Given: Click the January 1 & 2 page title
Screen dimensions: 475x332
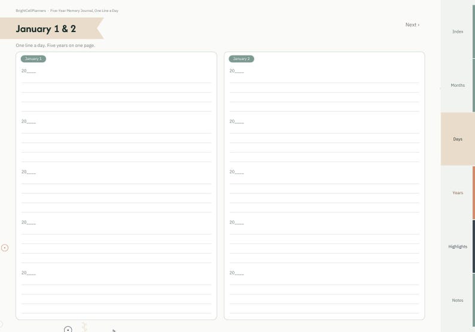Looking at the screenshot, I should [45, 29].
